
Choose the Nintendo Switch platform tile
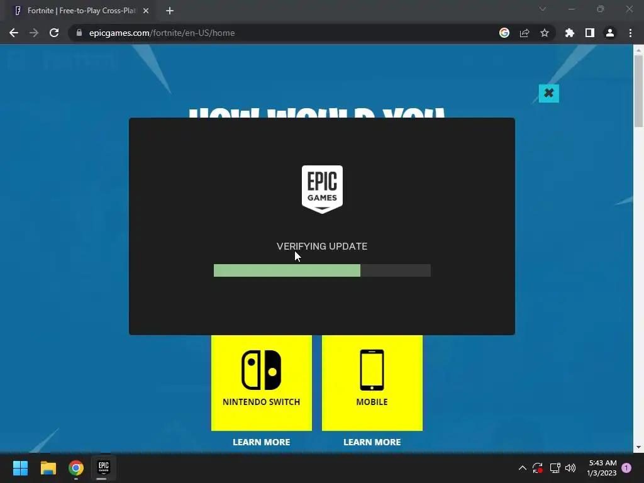click(262, 383)
